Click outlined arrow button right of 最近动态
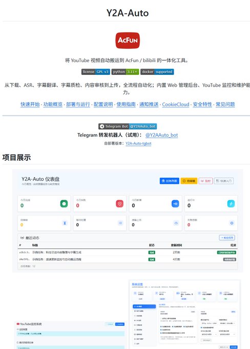 pyautogui.click(x=227, y=238)
